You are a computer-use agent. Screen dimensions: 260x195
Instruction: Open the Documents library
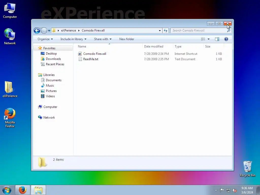click(54, 80)
